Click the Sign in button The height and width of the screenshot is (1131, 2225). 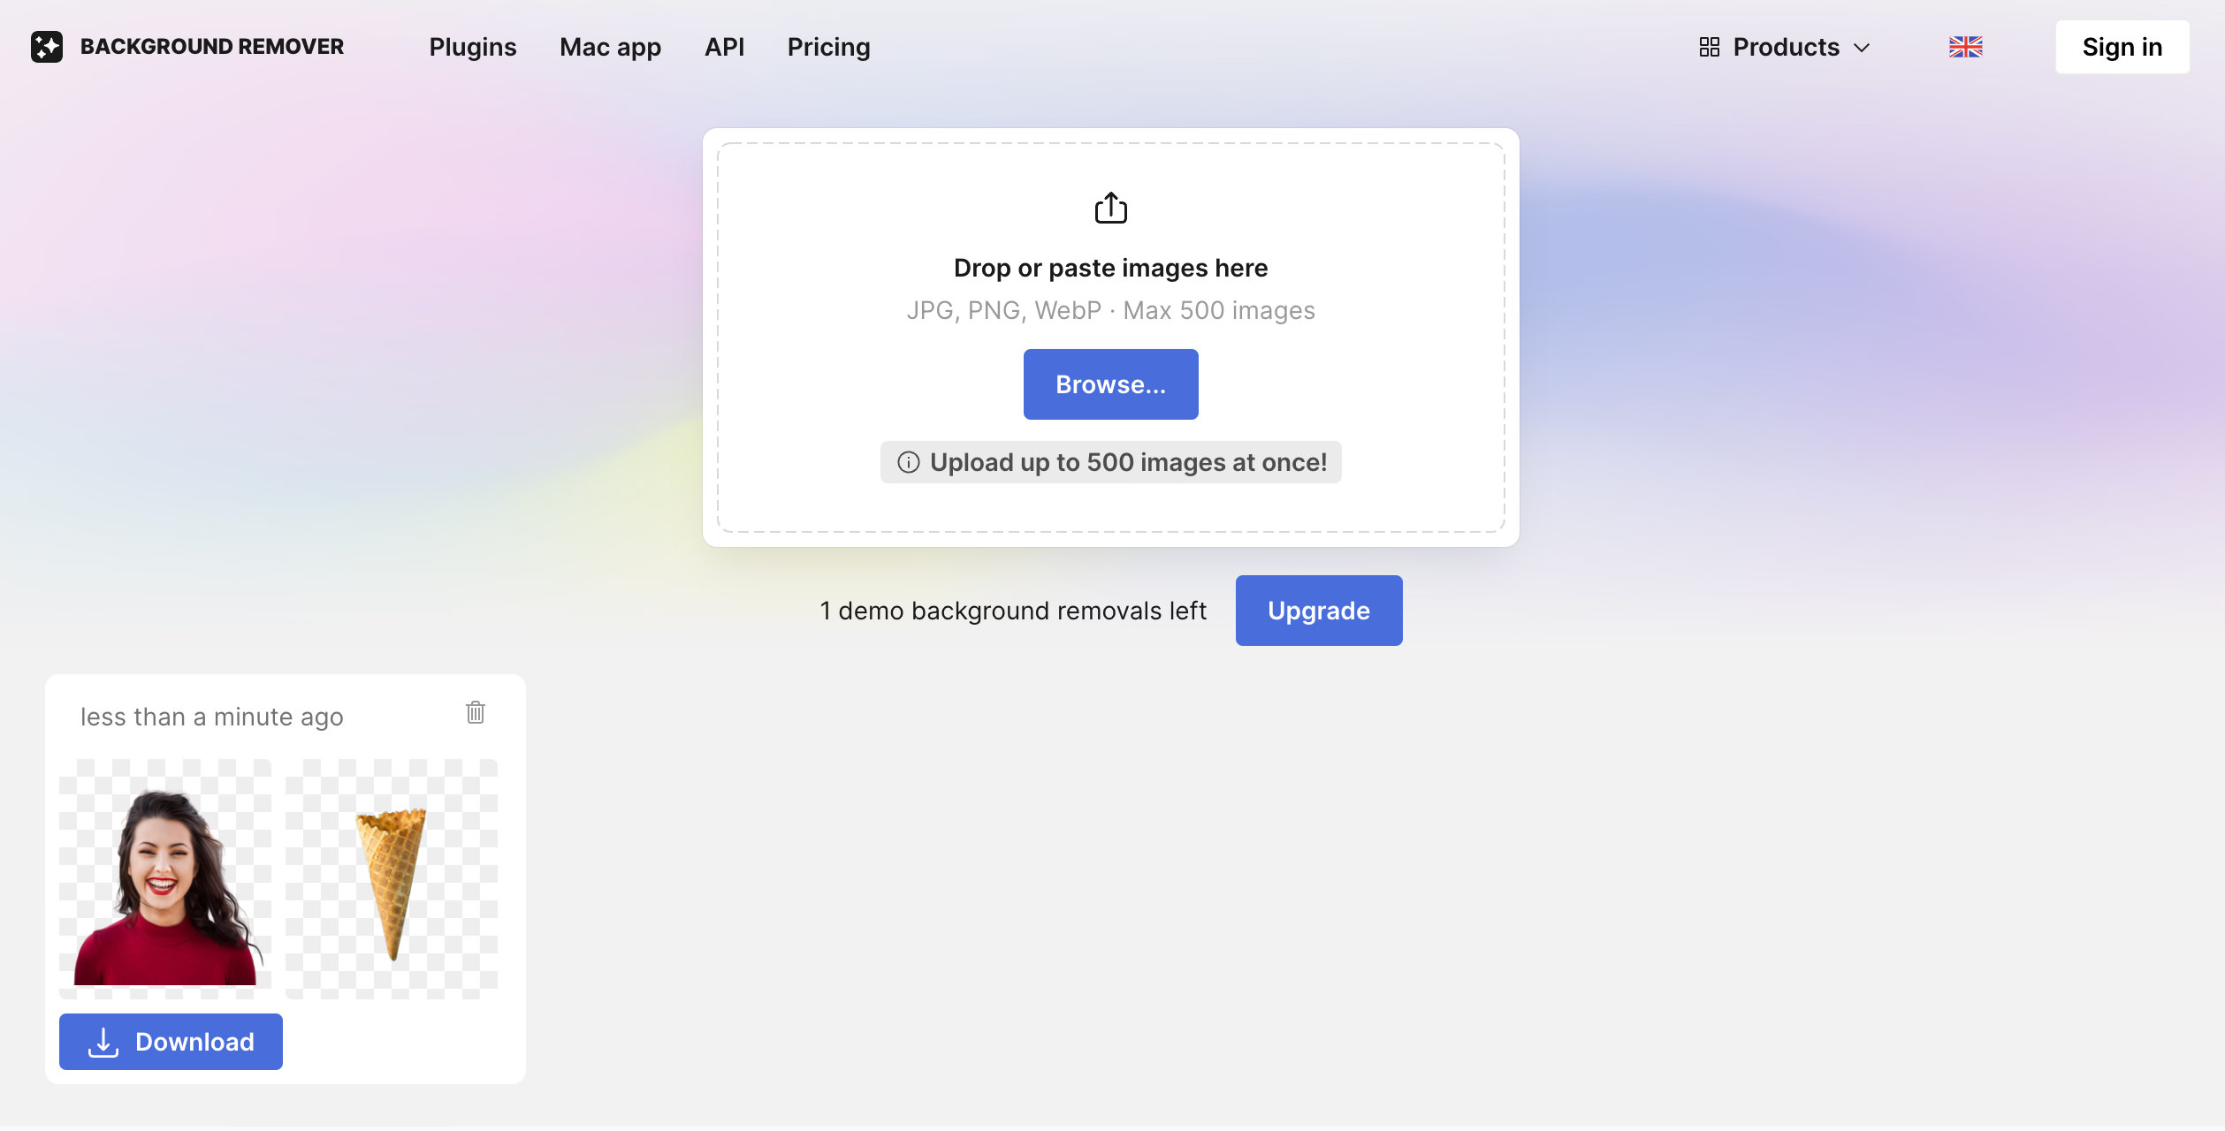tap(2122, 47)
